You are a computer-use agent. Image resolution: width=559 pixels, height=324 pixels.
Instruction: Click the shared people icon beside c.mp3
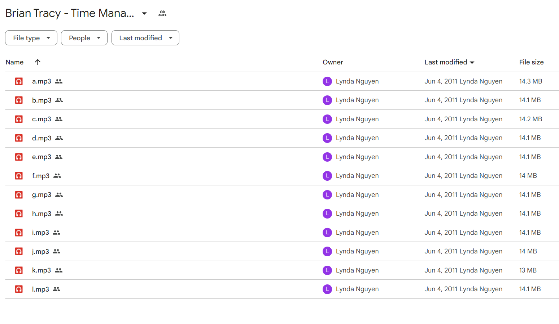pyautogui.click(x=59, y=119)
